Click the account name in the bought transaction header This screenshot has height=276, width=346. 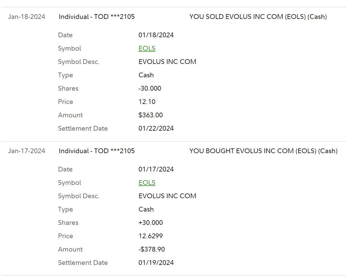coord(97,151)
